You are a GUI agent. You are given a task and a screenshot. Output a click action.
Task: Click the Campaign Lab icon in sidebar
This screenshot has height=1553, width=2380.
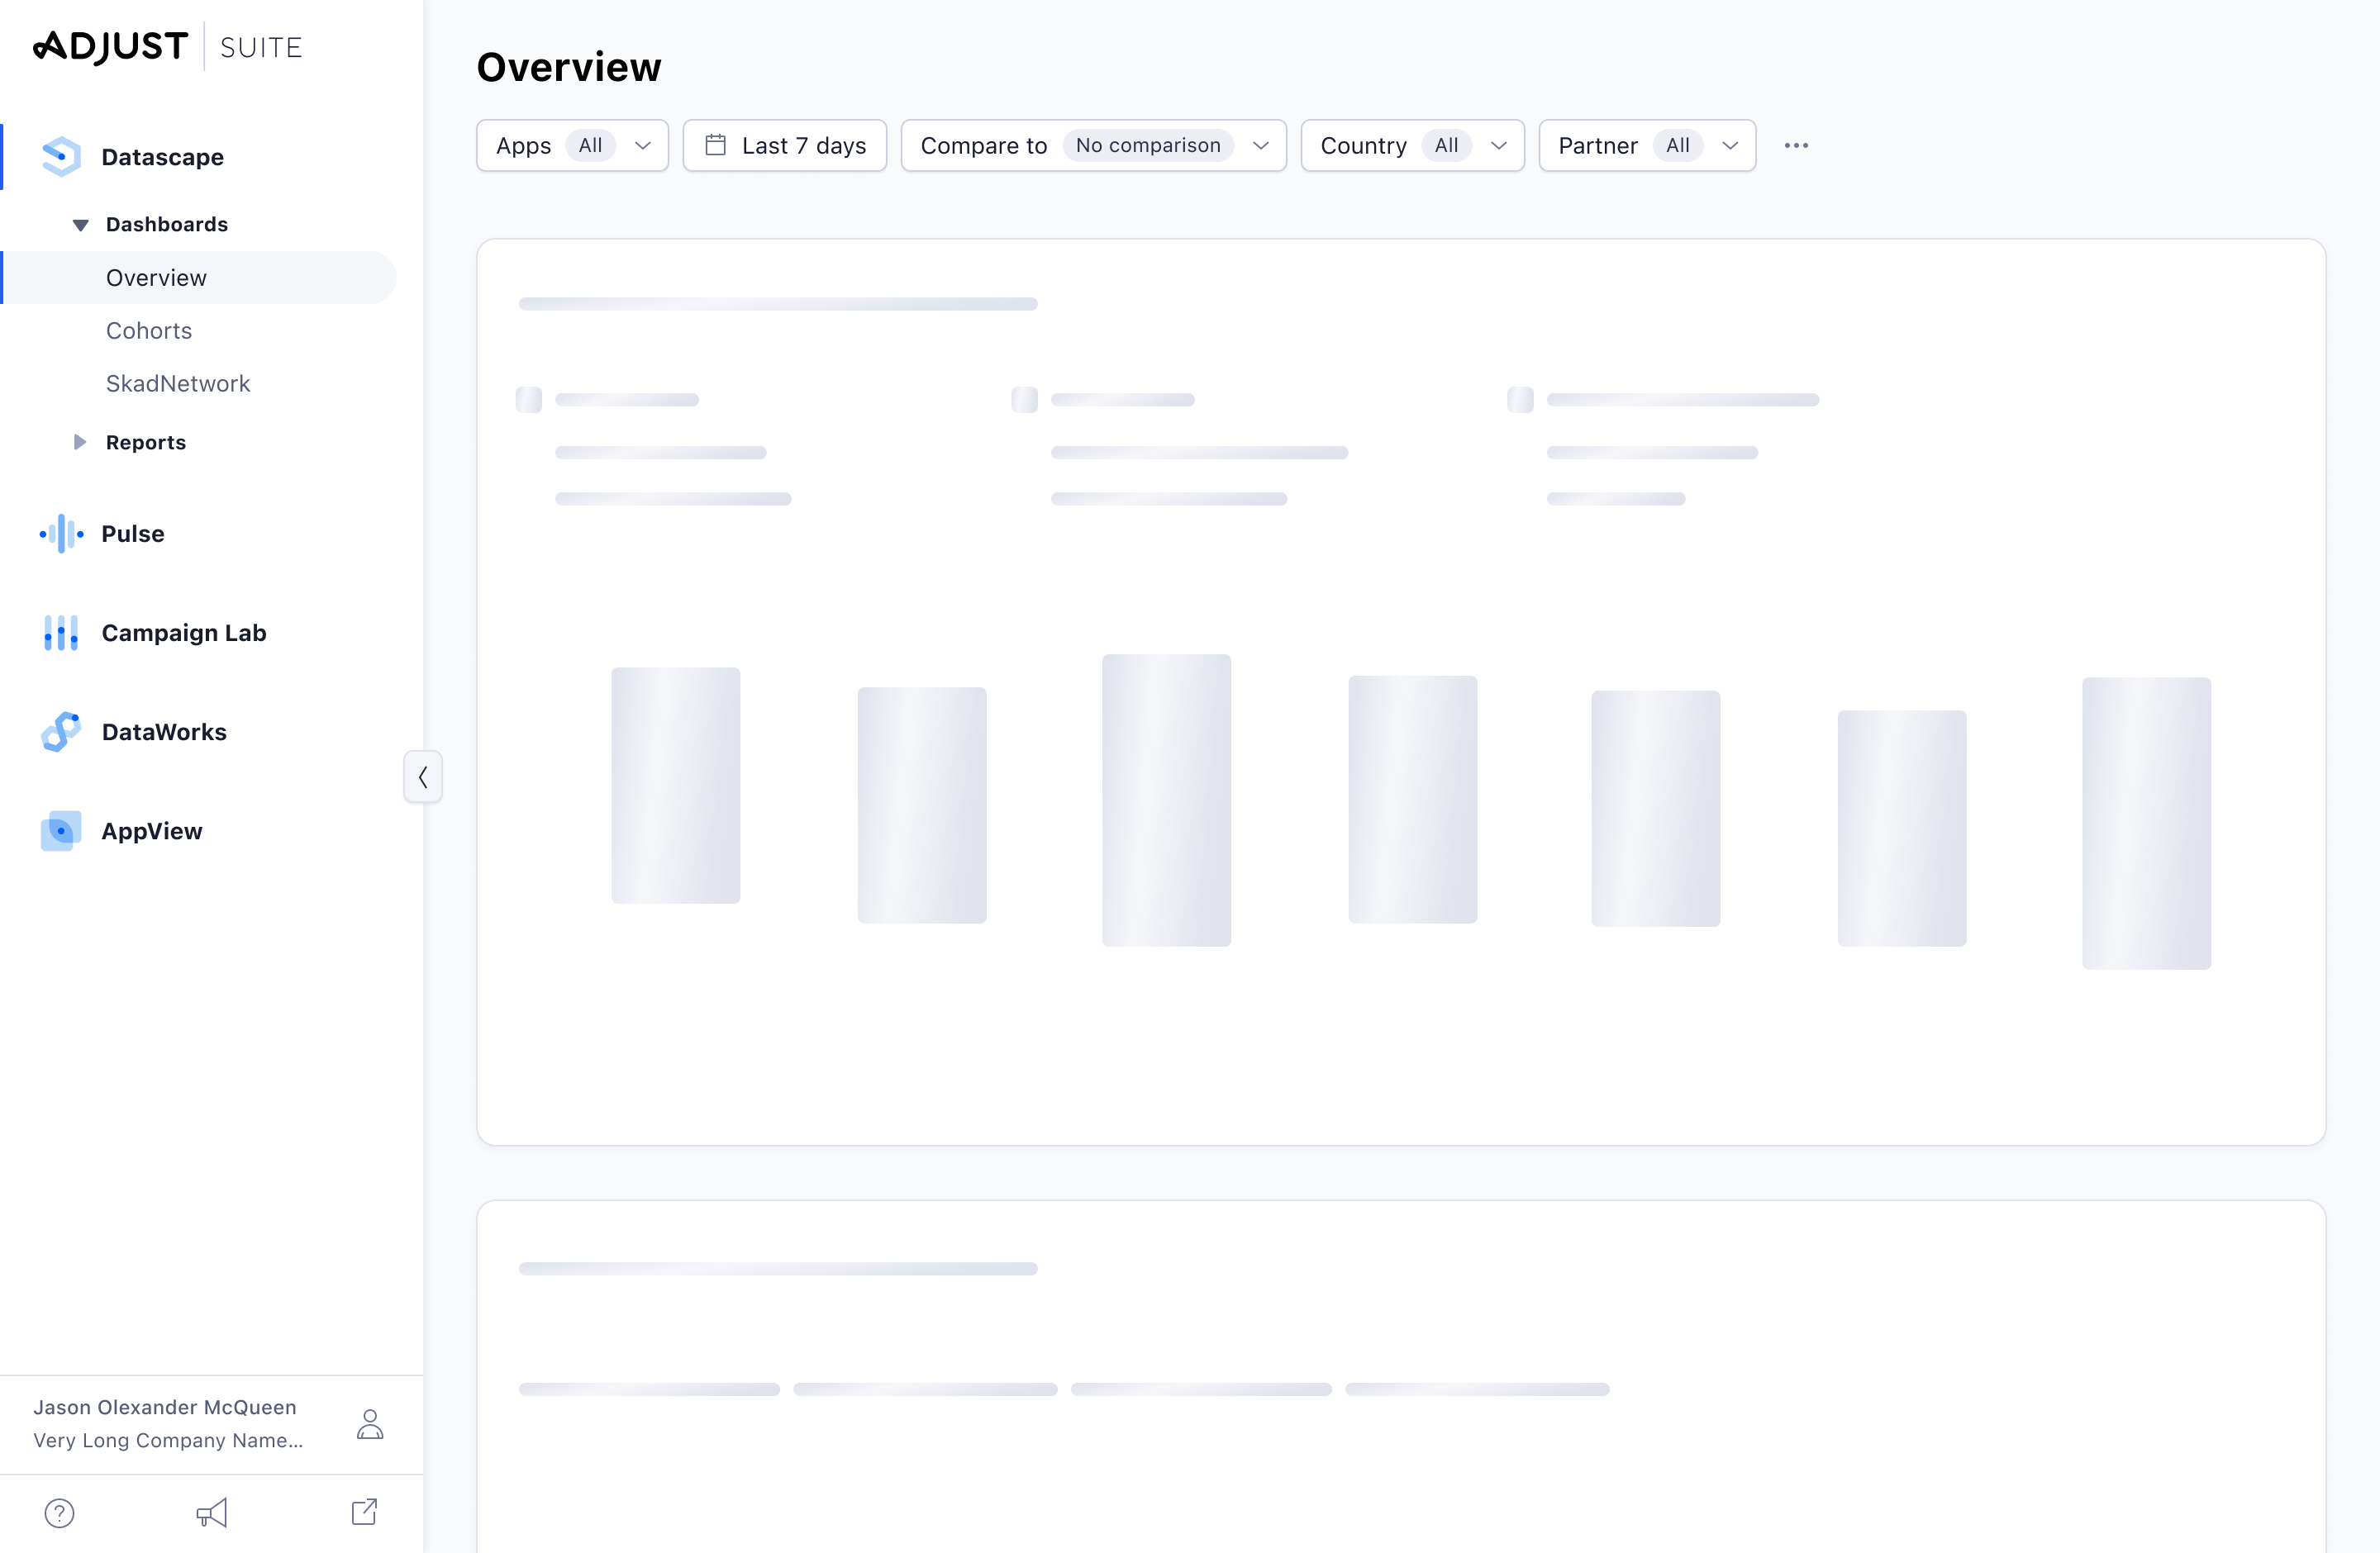coord(59,633)
